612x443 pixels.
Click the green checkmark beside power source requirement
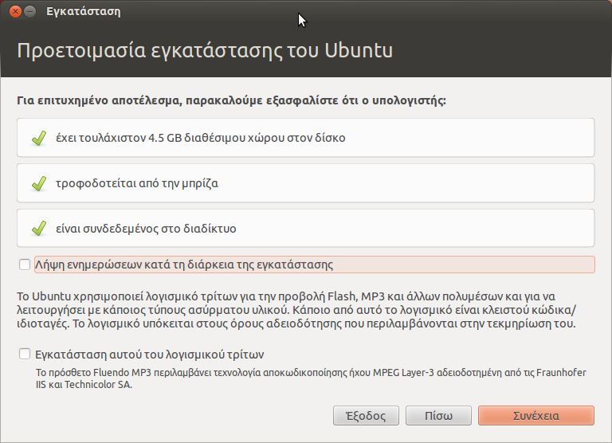tap(38, 184)
